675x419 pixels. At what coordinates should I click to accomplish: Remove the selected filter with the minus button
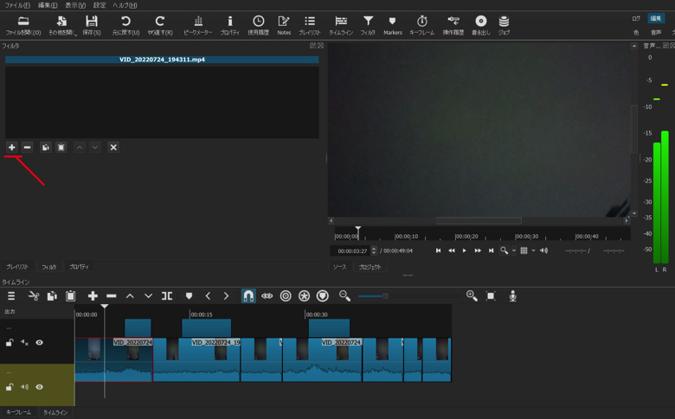pos(27,148)
